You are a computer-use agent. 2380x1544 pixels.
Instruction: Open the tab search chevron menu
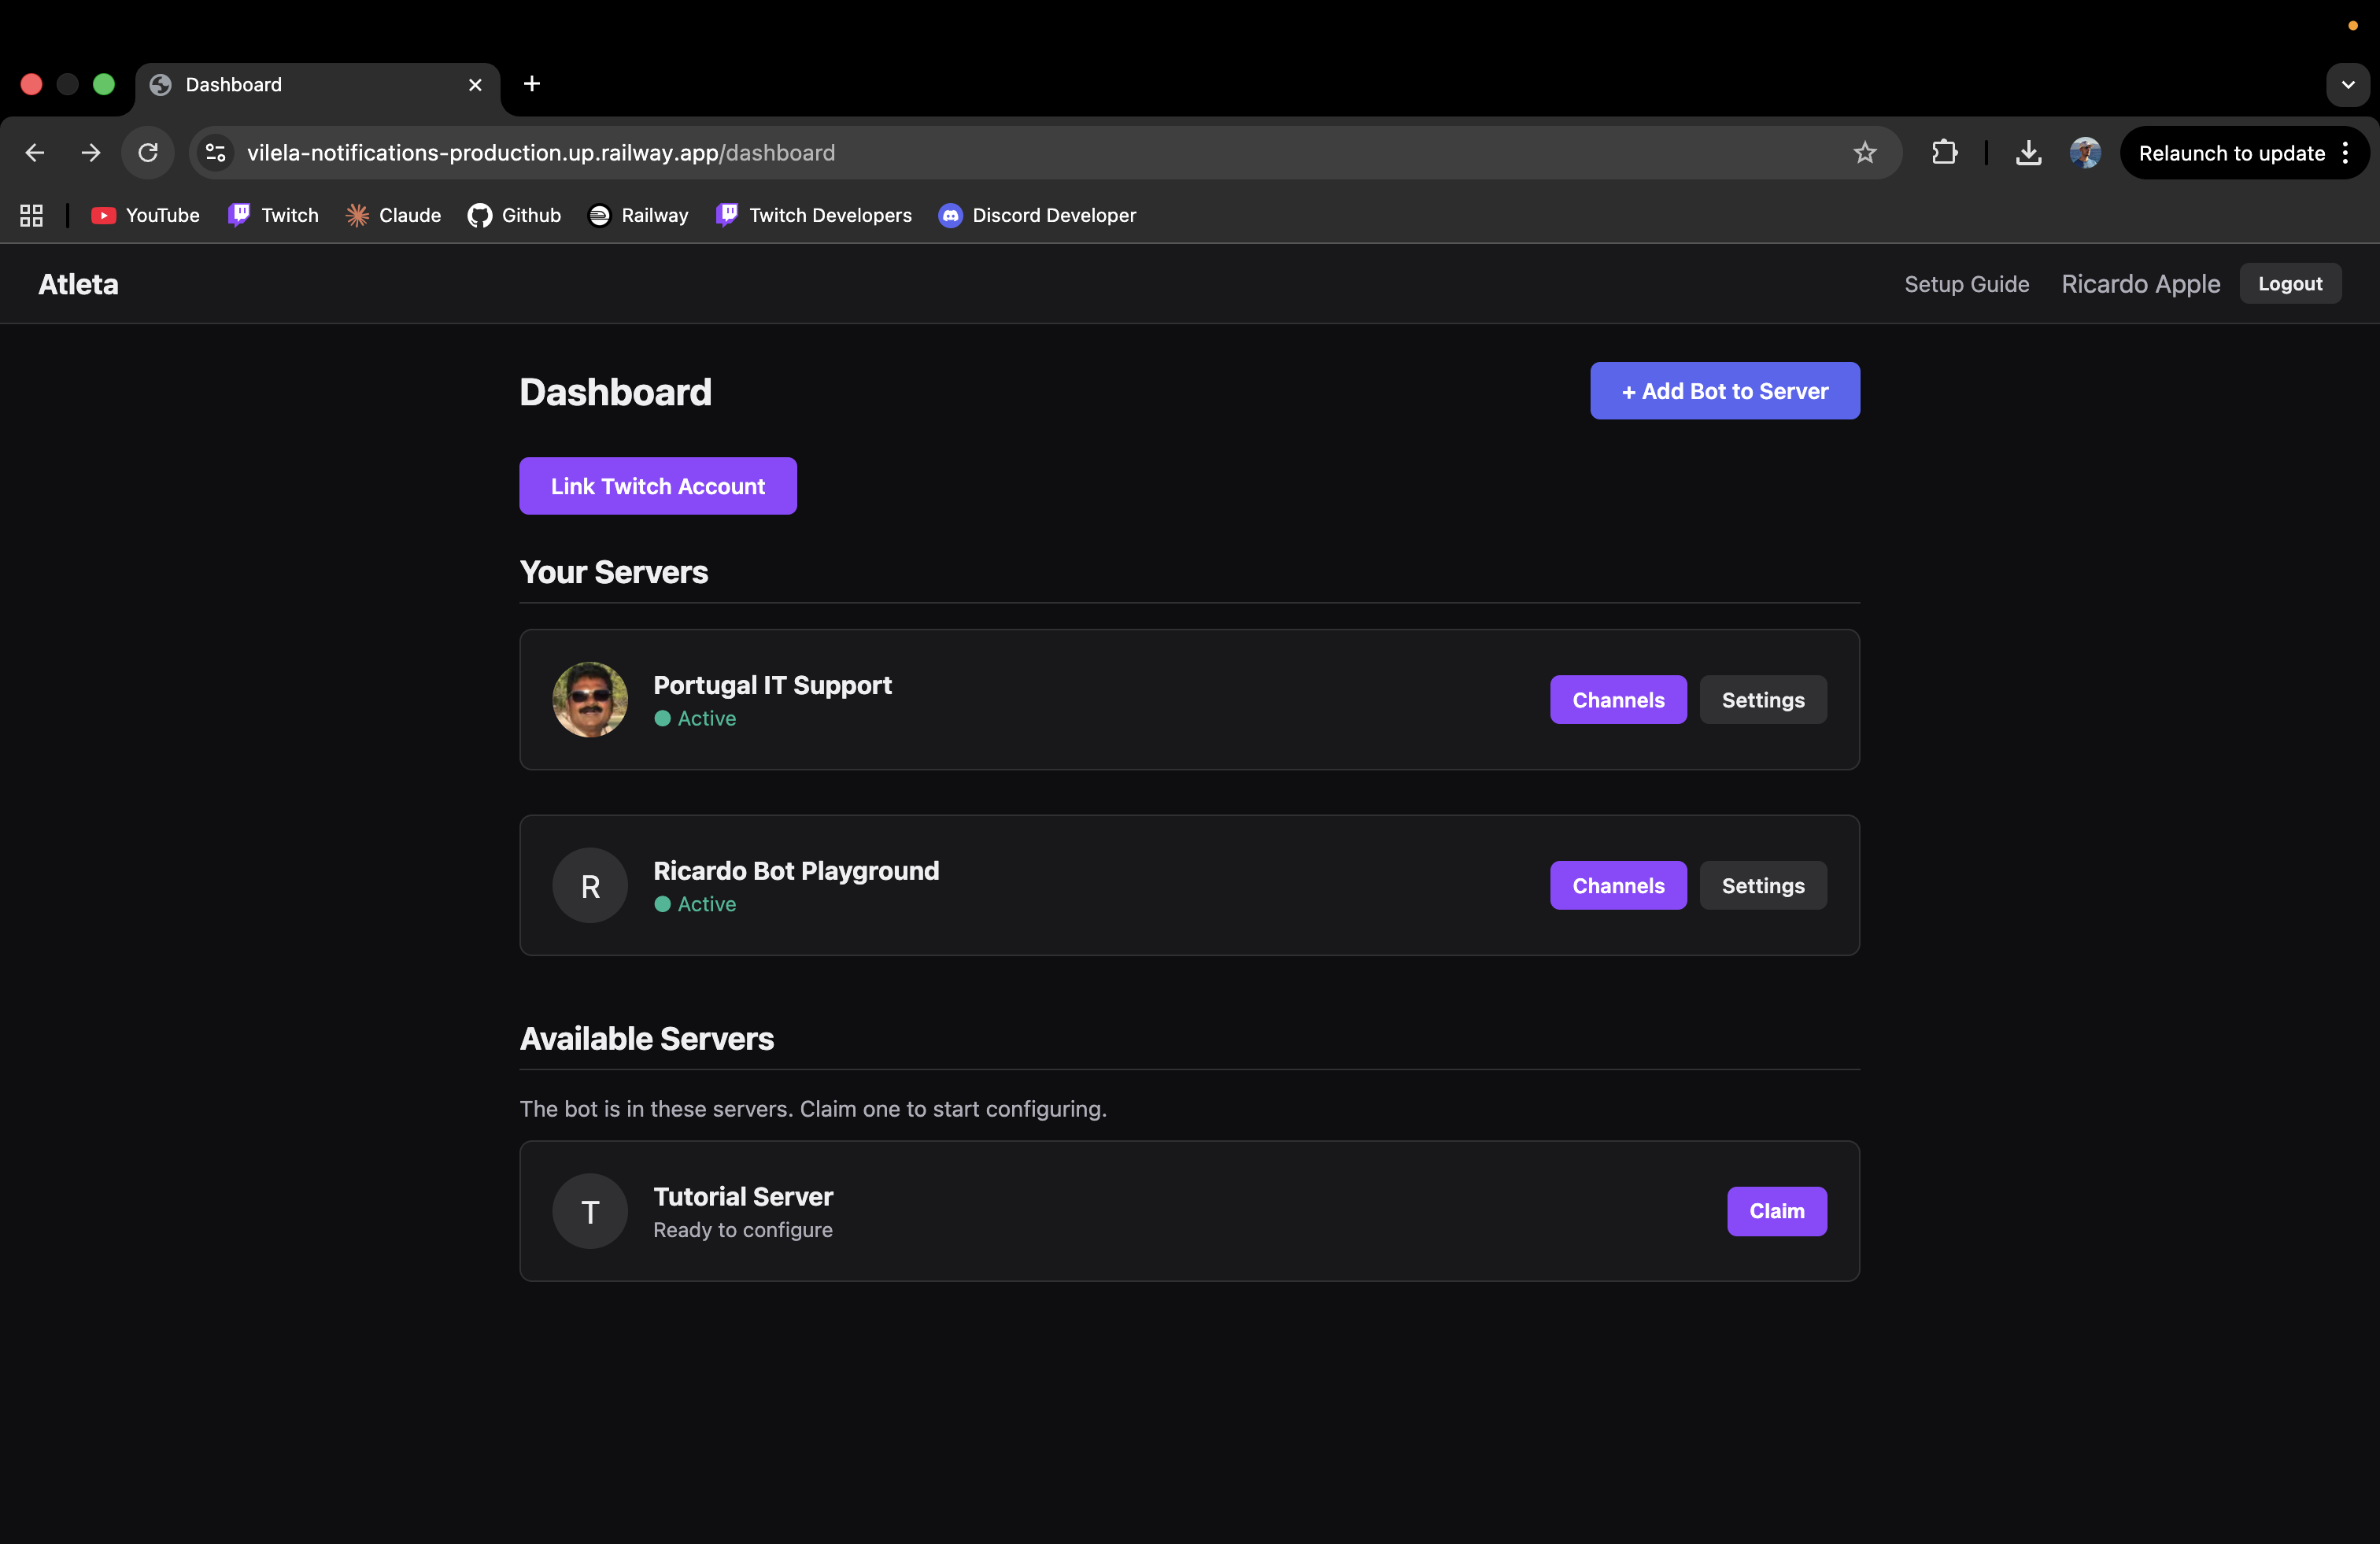pyautogui.click(x=2348, y=84)
